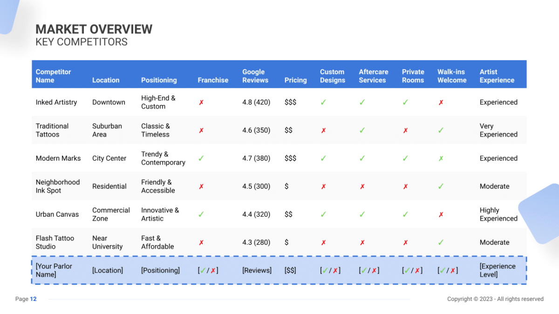Click the Custom Designs check for Inked Artistry
The image size is (559, 314).
point(323,102)
